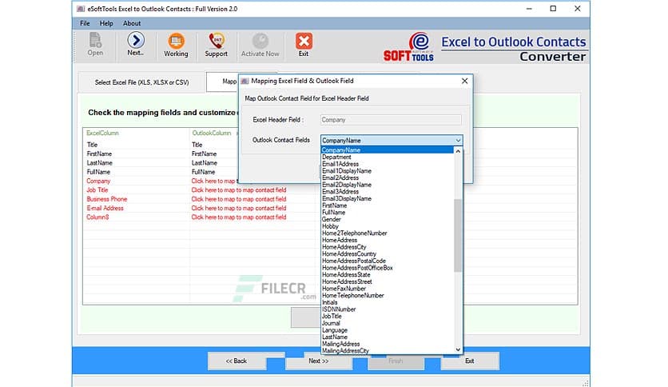Select Hobby in the field list
The image size is (668, 387).
coord(387,226)
